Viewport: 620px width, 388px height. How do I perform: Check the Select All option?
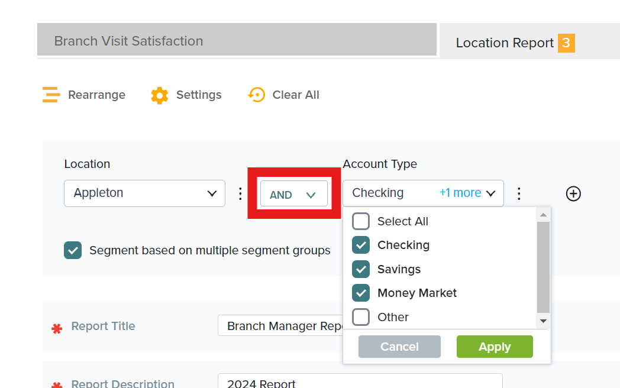[x=361, y=221]
